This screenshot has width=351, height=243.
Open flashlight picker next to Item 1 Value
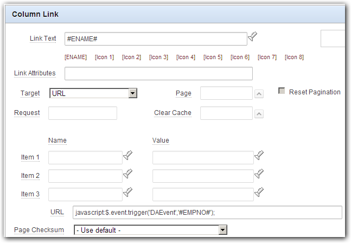(259, 155)
